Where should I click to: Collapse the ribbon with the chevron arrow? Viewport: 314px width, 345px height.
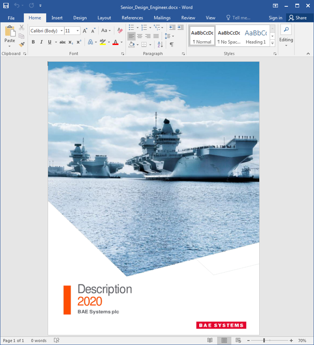pyautogui.click(x=308, y=54)
